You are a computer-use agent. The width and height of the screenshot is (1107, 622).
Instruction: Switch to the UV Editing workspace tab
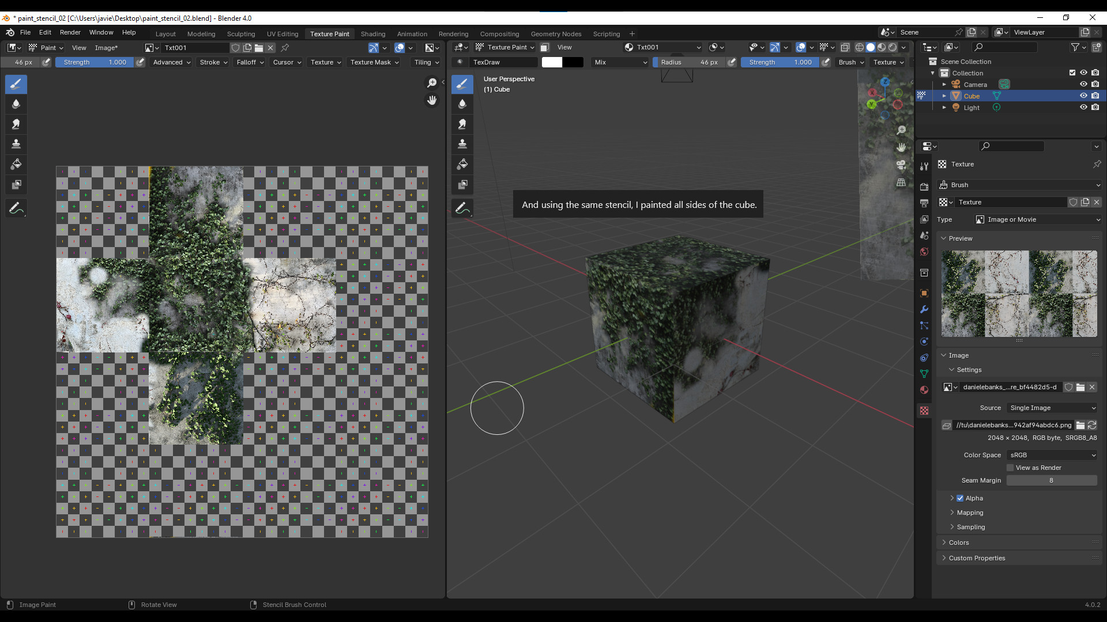click(283, 34)
